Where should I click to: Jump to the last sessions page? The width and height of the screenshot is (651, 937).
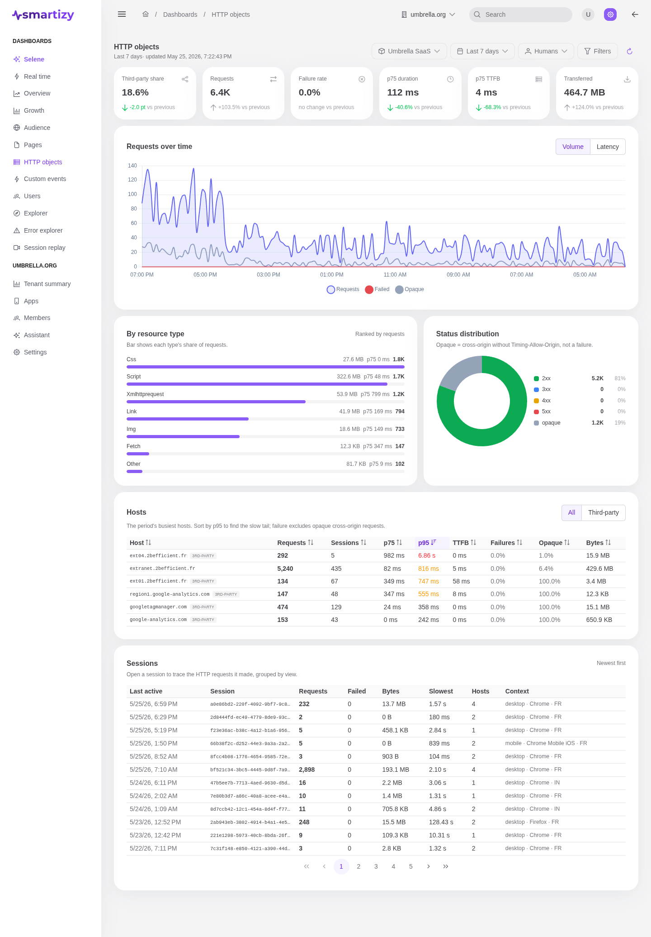tap(446, 866)
